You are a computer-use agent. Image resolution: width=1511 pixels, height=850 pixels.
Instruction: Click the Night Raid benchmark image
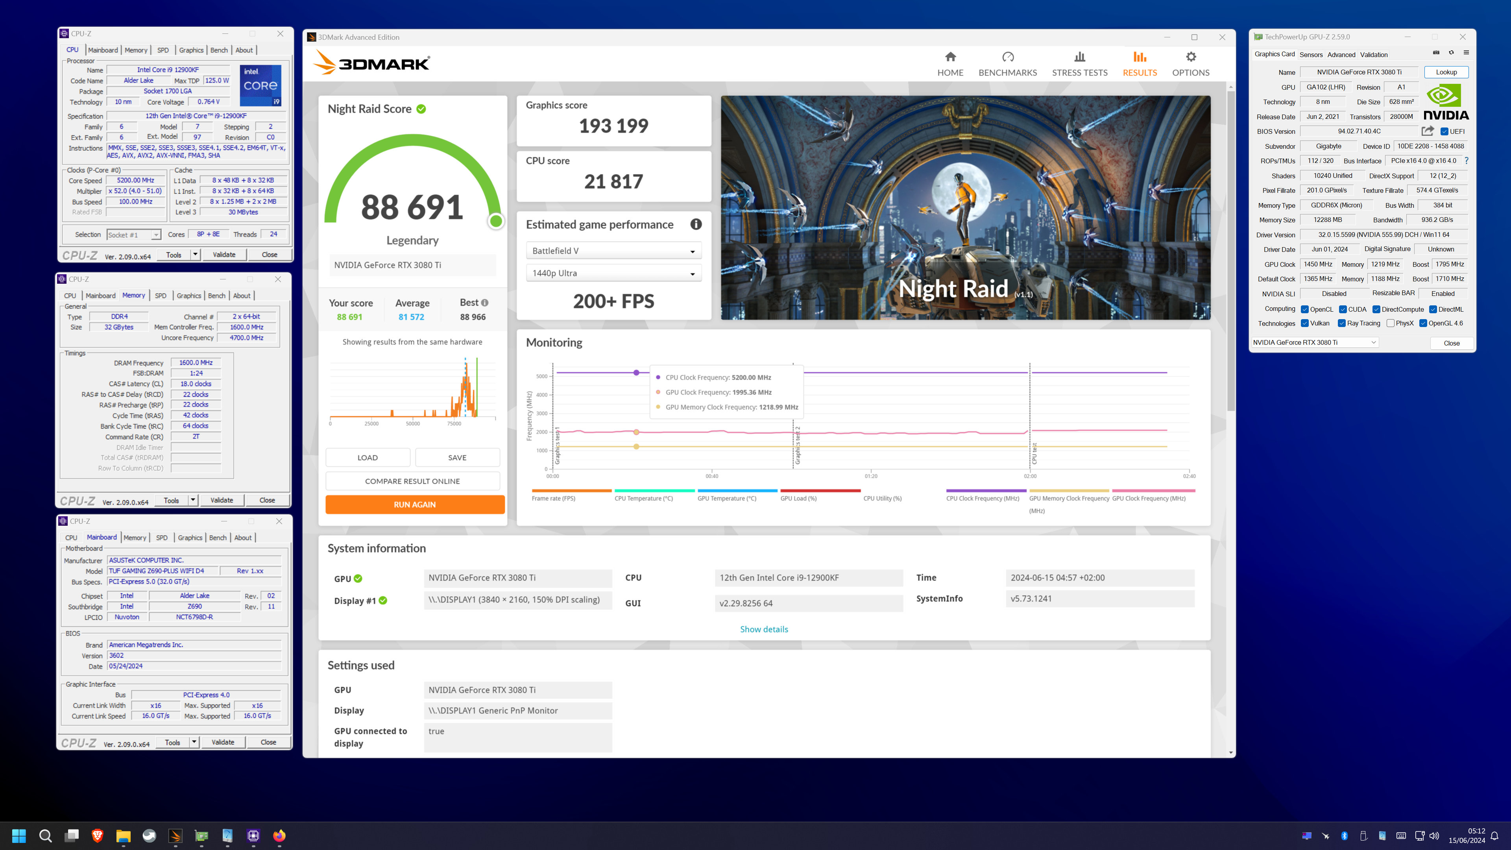pyautogui.click(x=966, y=208)
